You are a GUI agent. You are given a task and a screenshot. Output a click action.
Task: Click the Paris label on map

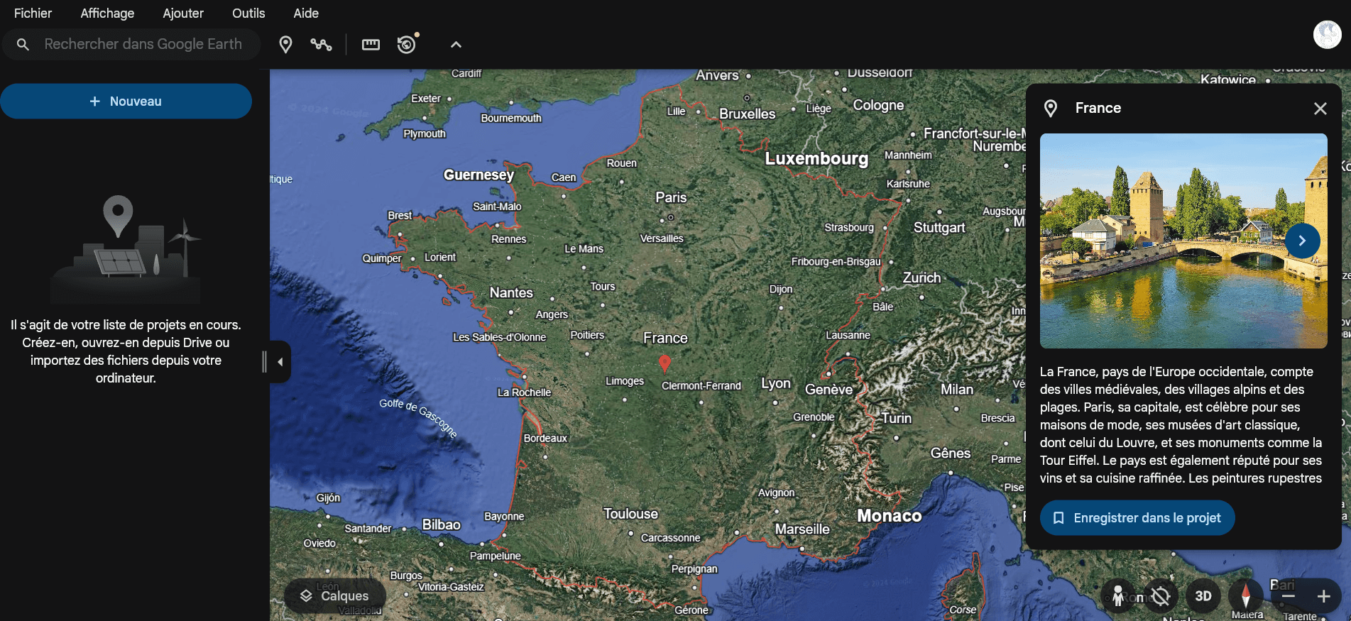tap(671, 197)
